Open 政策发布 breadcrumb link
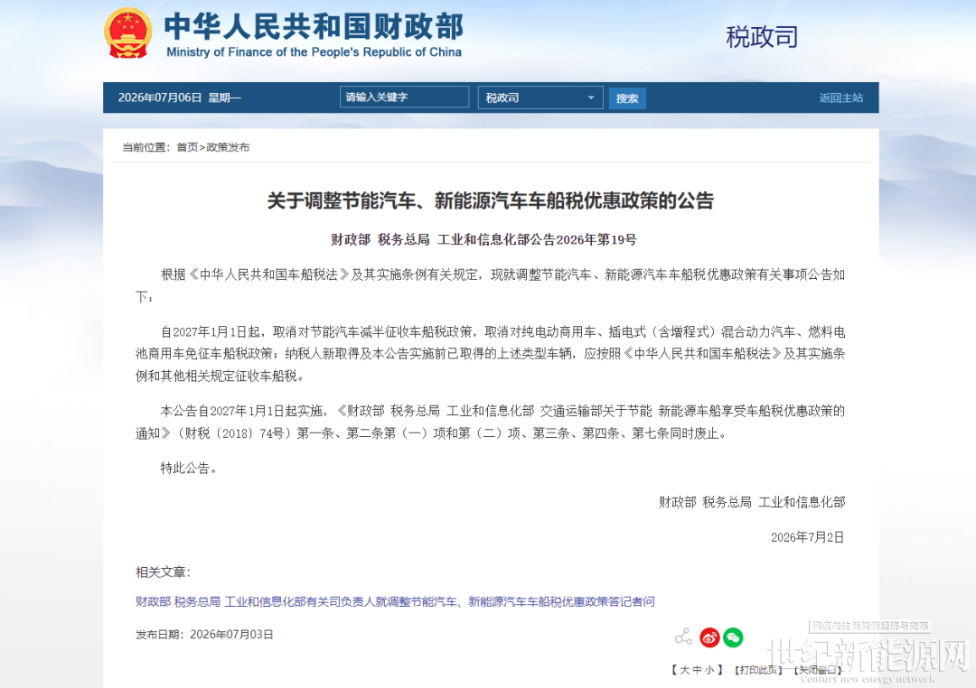 tap(228, 147)
